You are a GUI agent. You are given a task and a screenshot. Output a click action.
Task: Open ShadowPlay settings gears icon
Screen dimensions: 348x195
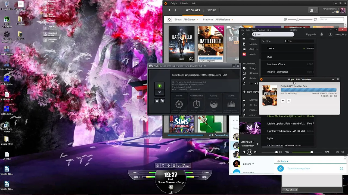coord(162,101)
